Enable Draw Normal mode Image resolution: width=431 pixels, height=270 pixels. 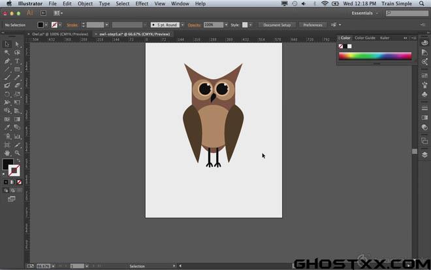(x=6, y=190)
